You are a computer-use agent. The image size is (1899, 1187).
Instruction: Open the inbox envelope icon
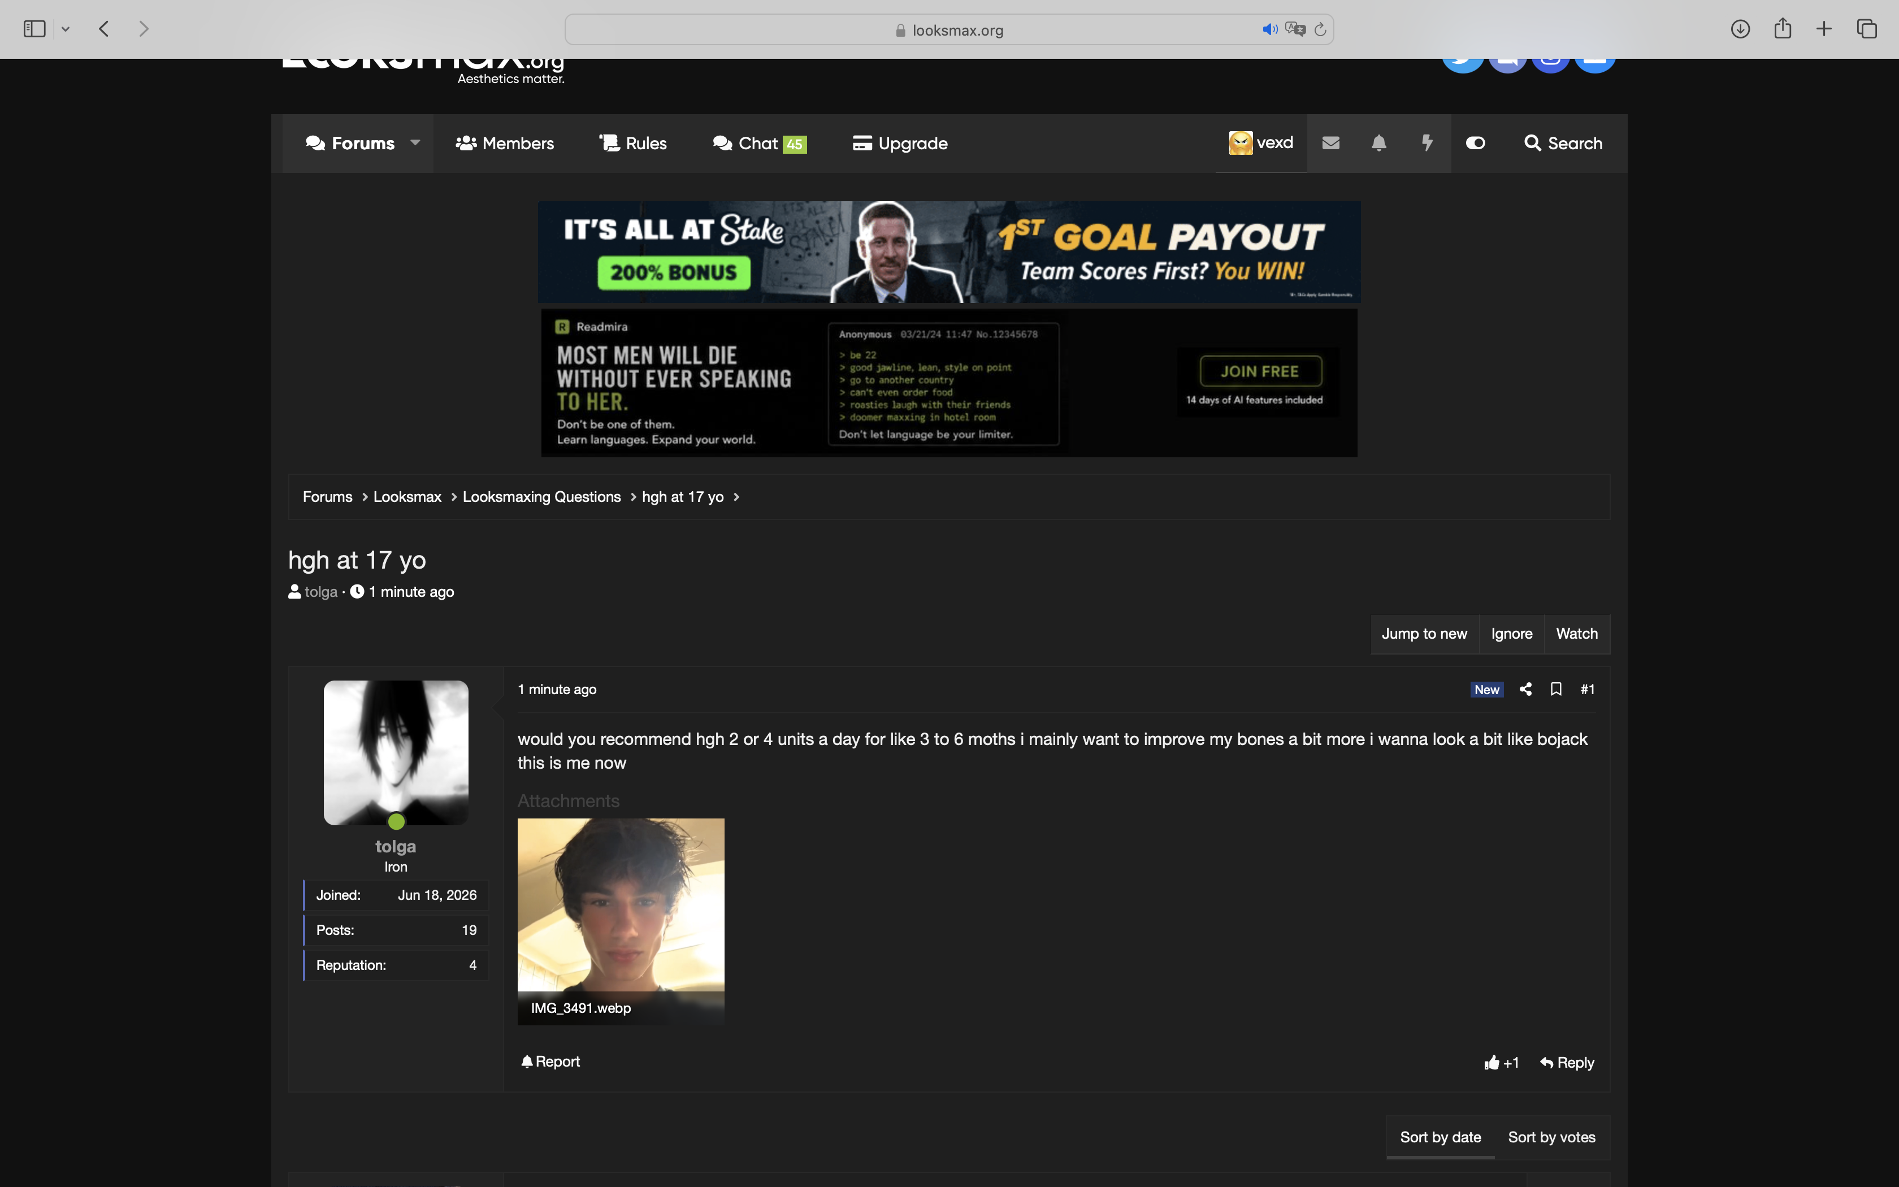coord(1331,143)
